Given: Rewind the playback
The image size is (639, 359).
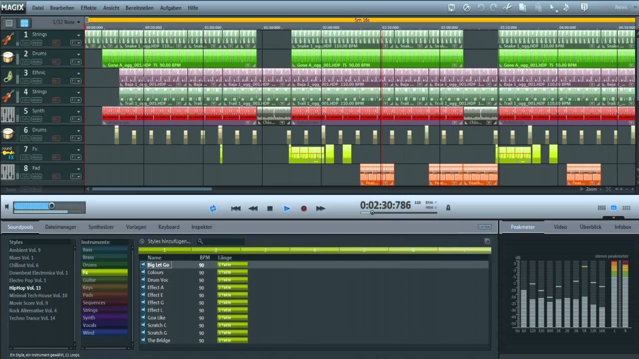Looking at the screenshot, I should click(253, 208).
